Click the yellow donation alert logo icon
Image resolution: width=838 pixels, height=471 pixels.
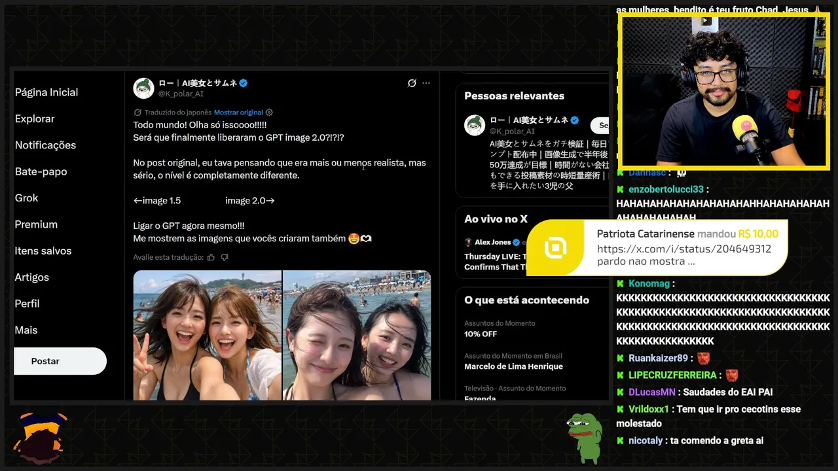point(555,248)
